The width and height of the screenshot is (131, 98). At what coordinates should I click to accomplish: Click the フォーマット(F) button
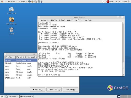coord(54,90)
